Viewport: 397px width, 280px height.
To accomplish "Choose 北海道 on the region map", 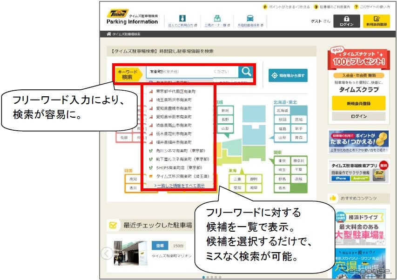I will point(282,111).
